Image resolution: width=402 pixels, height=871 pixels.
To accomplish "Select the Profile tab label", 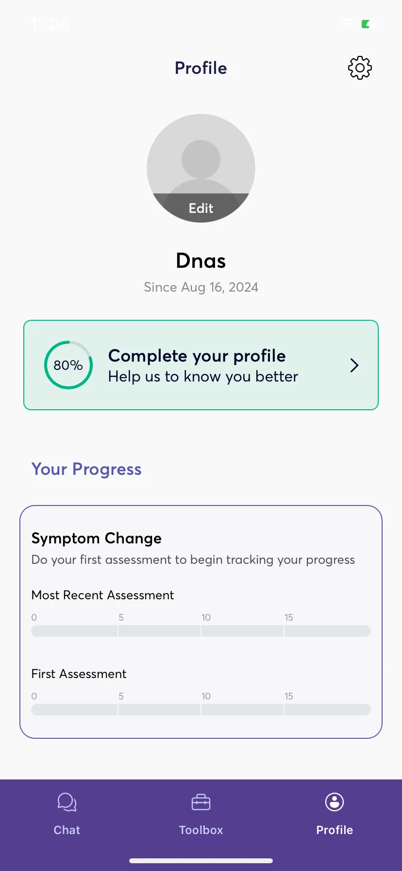I will click(x=335, y=830).
